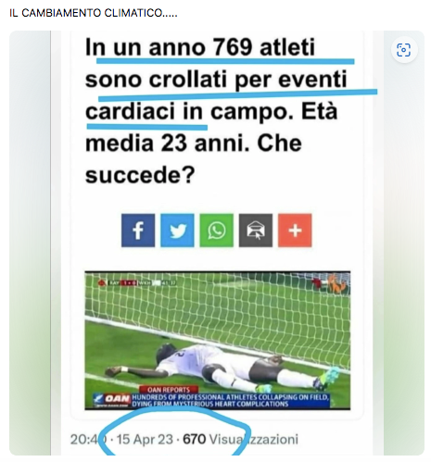Share through the WhatsApp icon

point(217,231)
